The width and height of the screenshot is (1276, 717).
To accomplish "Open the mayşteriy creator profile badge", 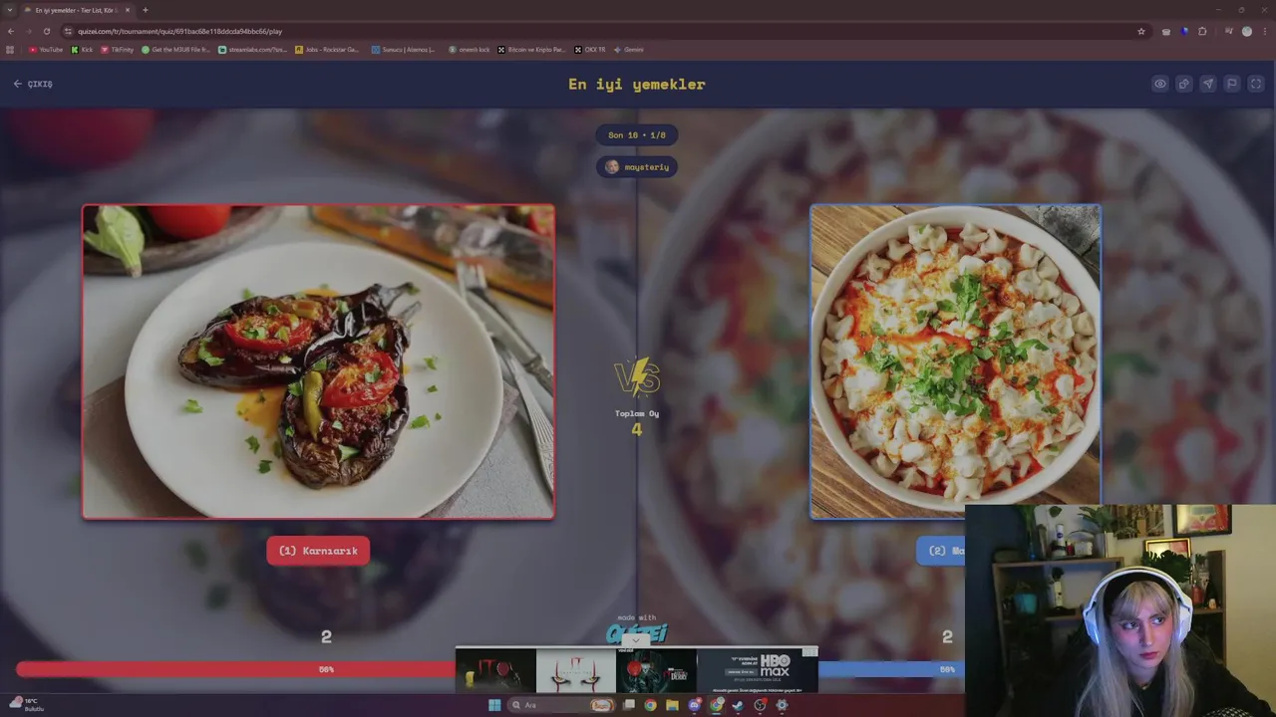I will click(x=637, y=167).
